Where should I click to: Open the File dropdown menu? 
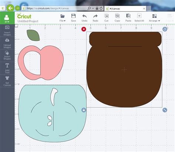62,18
